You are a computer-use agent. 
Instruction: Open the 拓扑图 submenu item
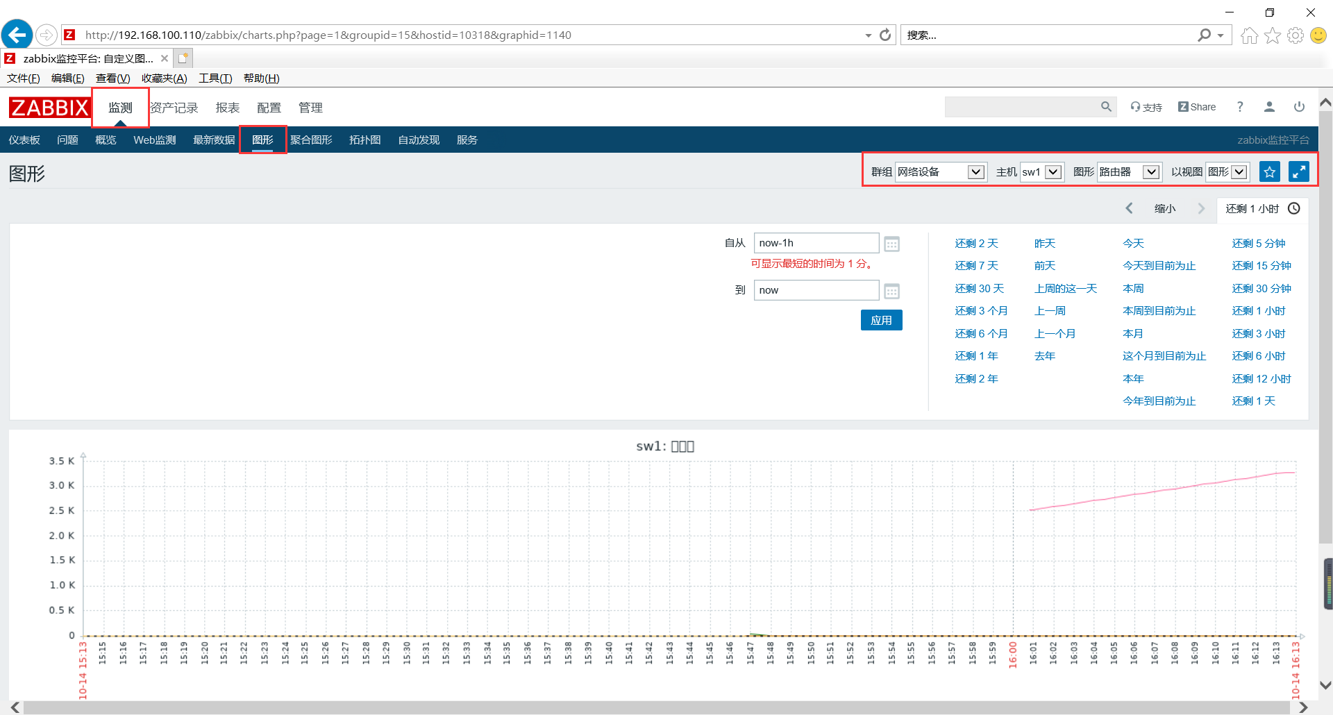(365, 140)
